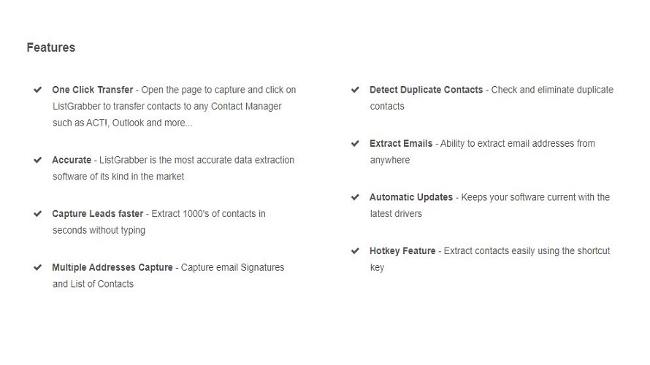Image resolution: width=650 pixels, height=365 pixels.
Task: Click the bold Accurate feature title
Action: pos(72,160)
